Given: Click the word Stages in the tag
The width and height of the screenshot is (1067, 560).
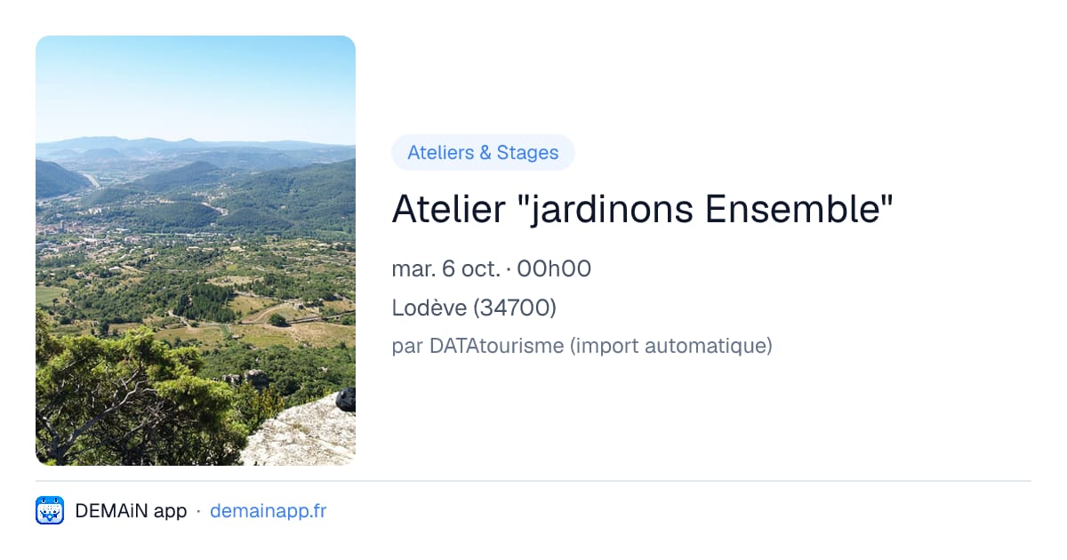Looking at the screenshot, I should (x=527, y=153).
